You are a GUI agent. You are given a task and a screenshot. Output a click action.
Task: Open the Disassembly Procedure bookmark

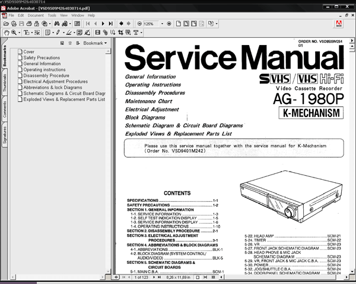click(x=46, y=76)
